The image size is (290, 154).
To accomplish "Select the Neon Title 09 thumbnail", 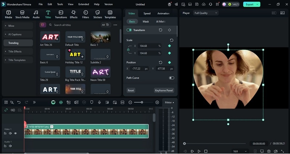I will tap(101, 72).
